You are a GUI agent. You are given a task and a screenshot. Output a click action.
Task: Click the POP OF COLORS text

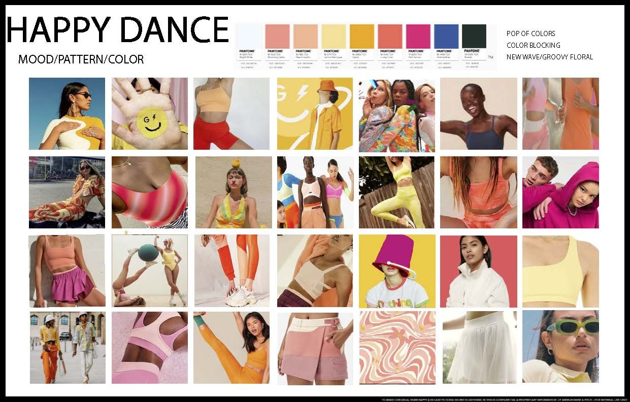click(531, 33)
